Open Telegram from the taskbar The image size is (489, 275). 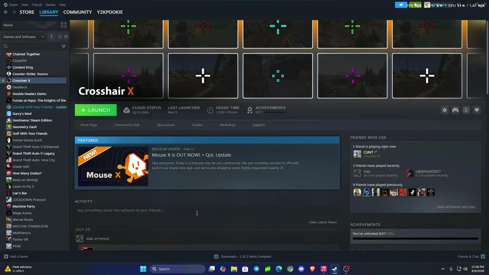(x=256, y=269)
